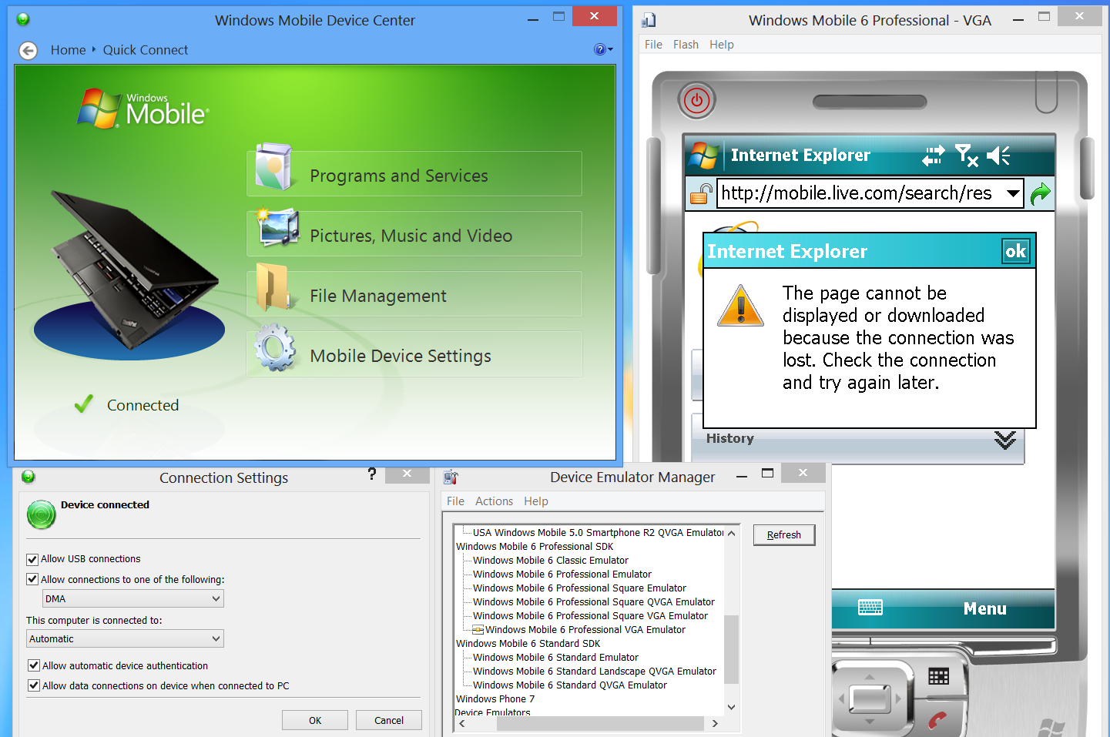Screen dimensions: 1110x737
Task: Click the connectivity arrows icon in emulator
Action: [x=933, y=156]
